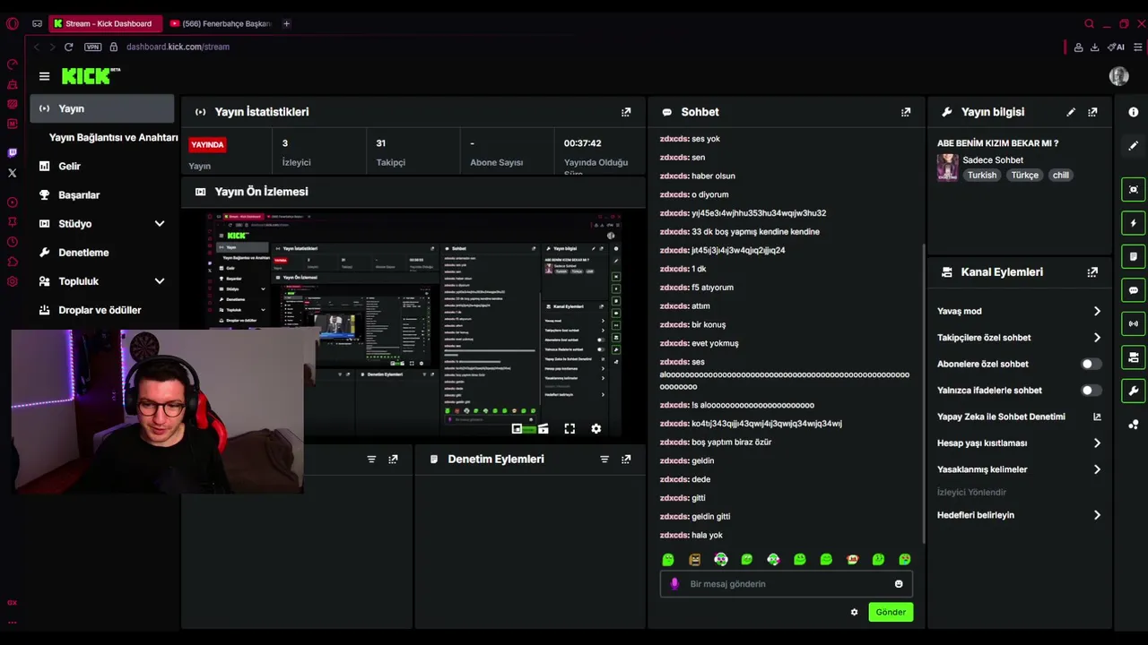Insert the last crying green emote
Image resolution: width=1148 pixels, height=645 pixels.
pos(905,560)
